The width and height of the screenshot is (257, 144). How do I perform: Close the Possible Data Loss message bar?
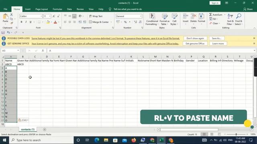point(254,38)
